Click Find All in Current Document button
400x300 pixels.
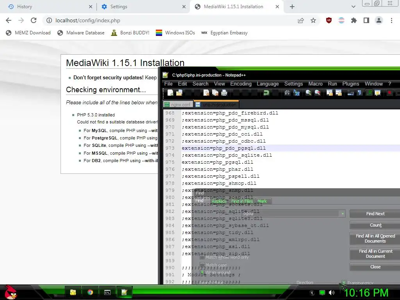(375, 254)
